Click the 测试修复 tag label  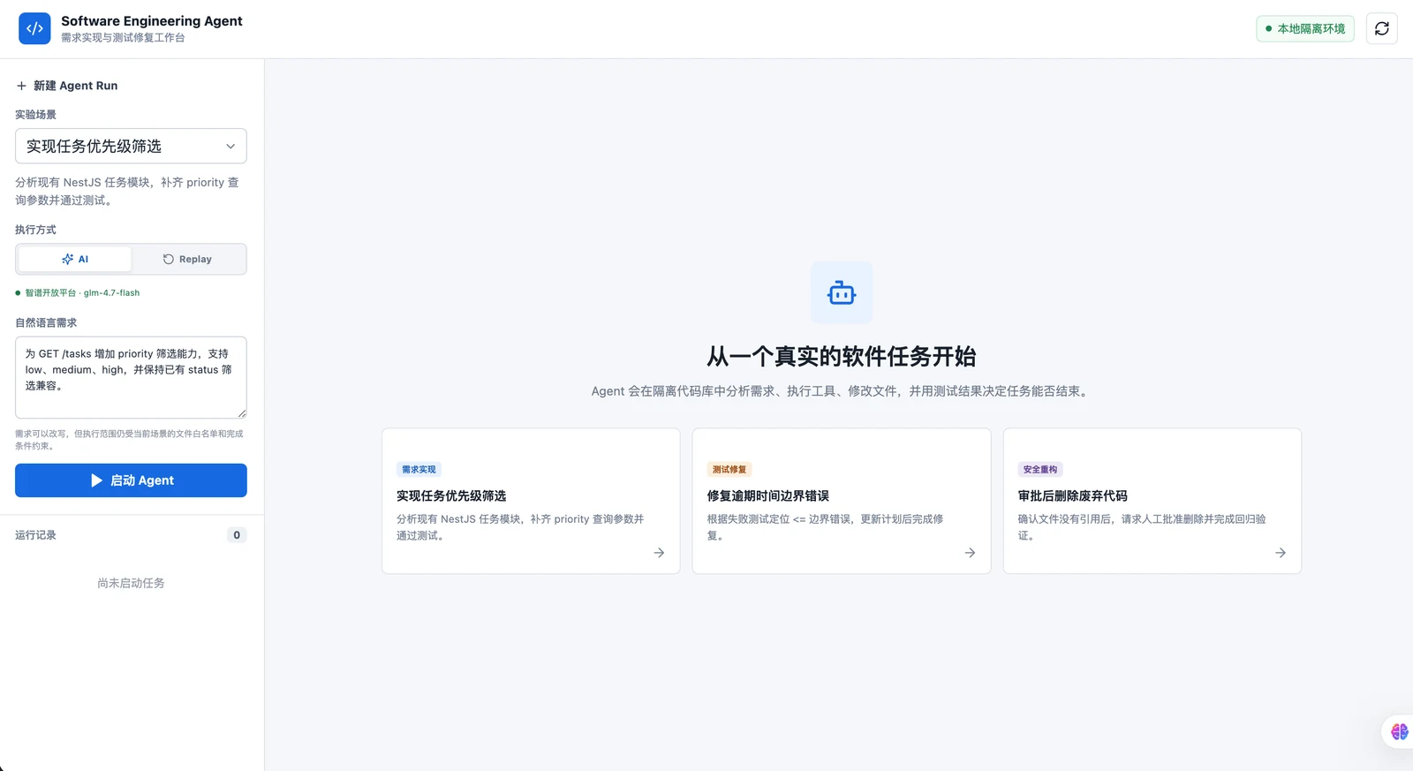point(729,470)
